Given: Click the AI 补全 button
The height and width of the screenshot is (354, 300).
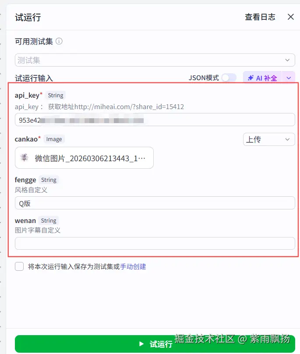Looking at the screenshot, I should coord(262,78).
